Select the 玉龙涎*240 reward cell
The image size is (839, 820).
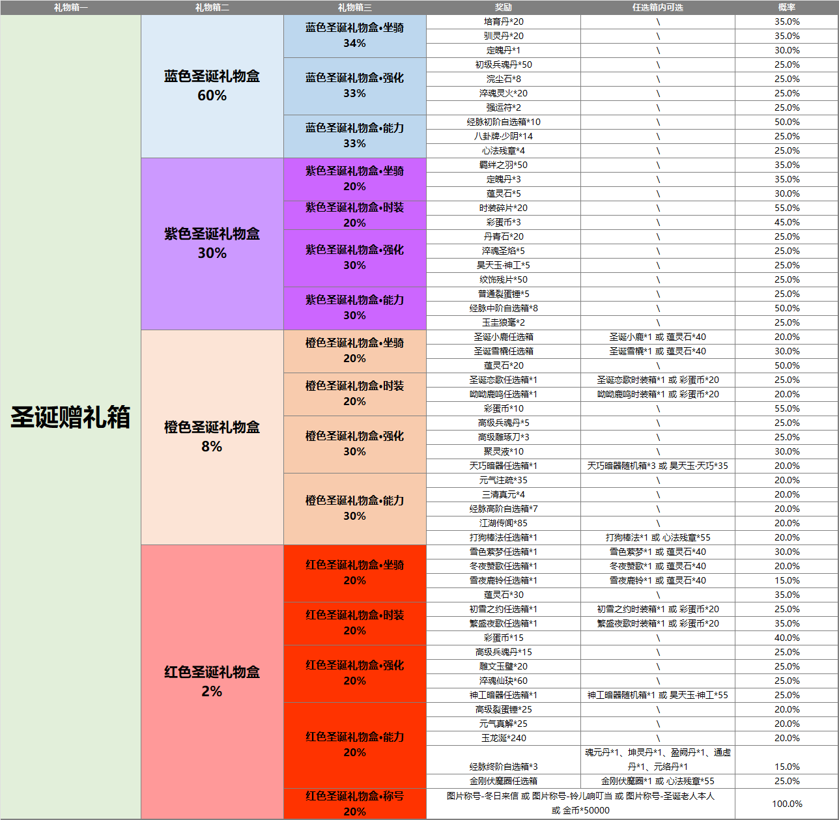(503, 738)
